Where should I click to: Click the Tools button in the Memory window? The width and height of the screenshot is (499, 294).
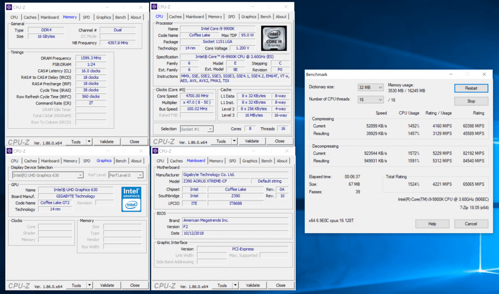click(x=76, y=141)
